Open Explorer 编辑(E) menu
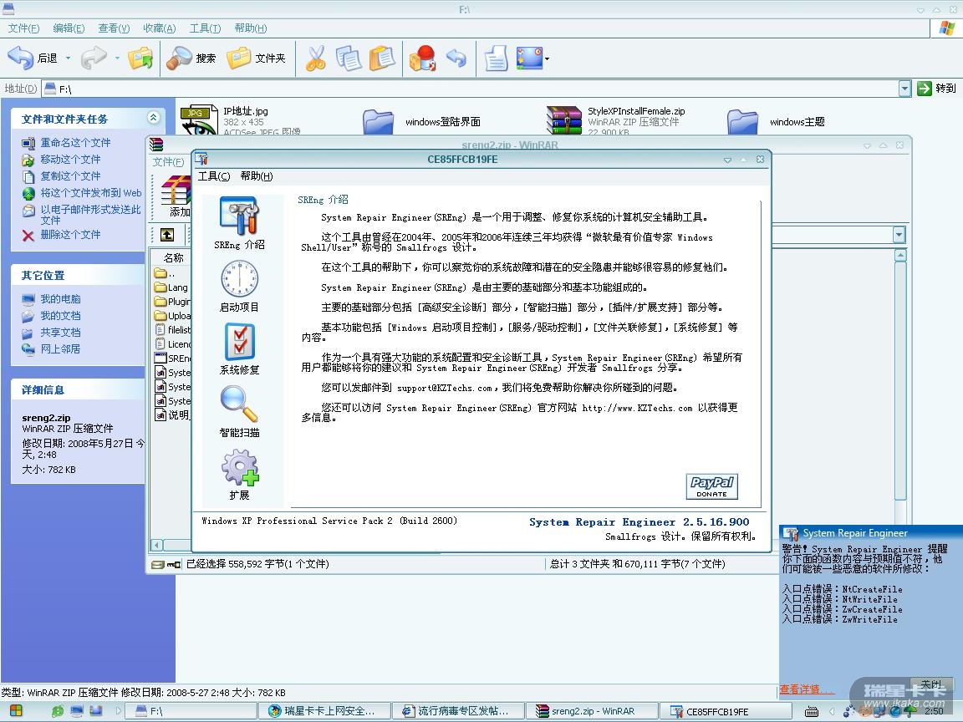This screenshot has height=722, width=963. (69, 28)
